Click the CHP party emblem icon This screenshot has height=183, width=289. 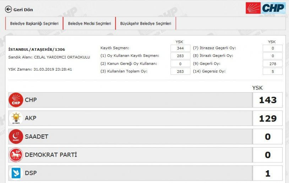tap(16, 100)
